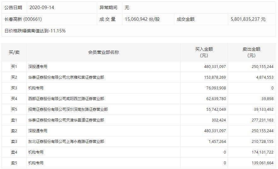
Task: Select the 买1 row label
Action: point(14,66)
